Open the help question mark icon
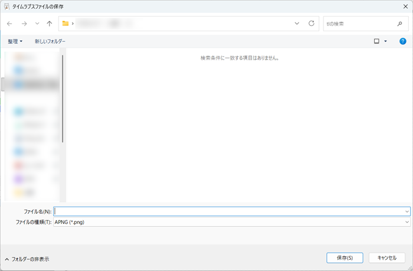 403,41
